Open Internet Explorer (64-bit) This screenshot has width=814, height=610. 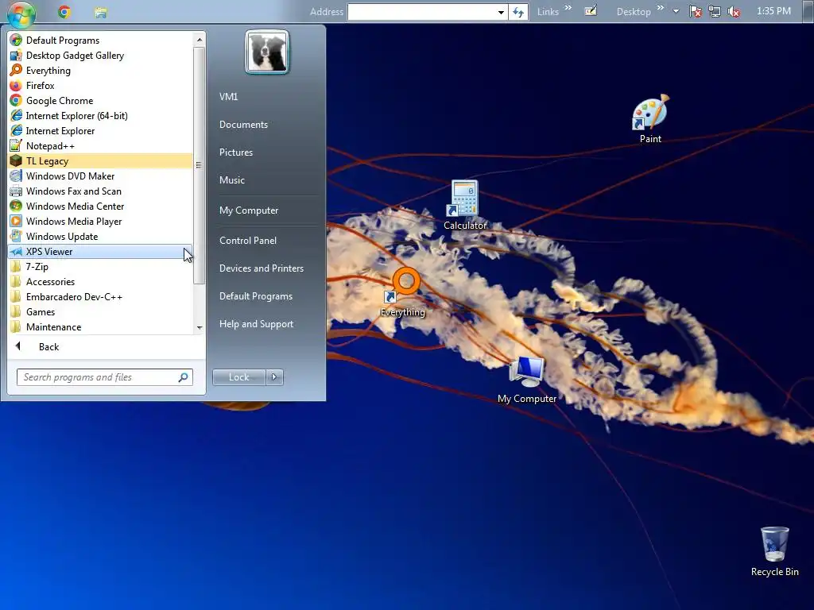pos(100,116)
